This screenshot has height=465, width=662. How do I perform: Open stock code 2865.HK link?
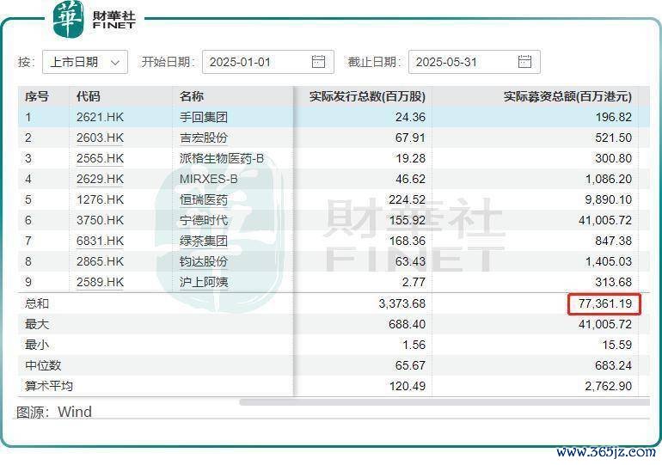[x=100, y=261]
